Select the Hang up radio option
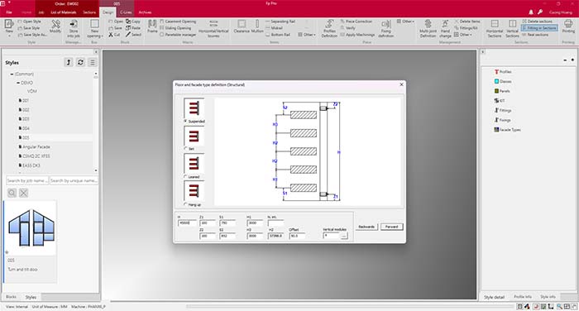Screen dimensions: 579x311 click(185, 204)
